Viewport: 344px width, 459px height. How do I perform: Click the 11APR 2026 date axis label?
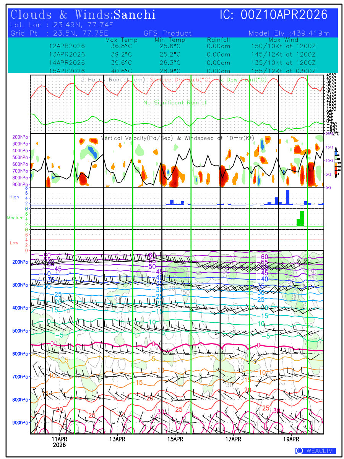pos(59,442)
